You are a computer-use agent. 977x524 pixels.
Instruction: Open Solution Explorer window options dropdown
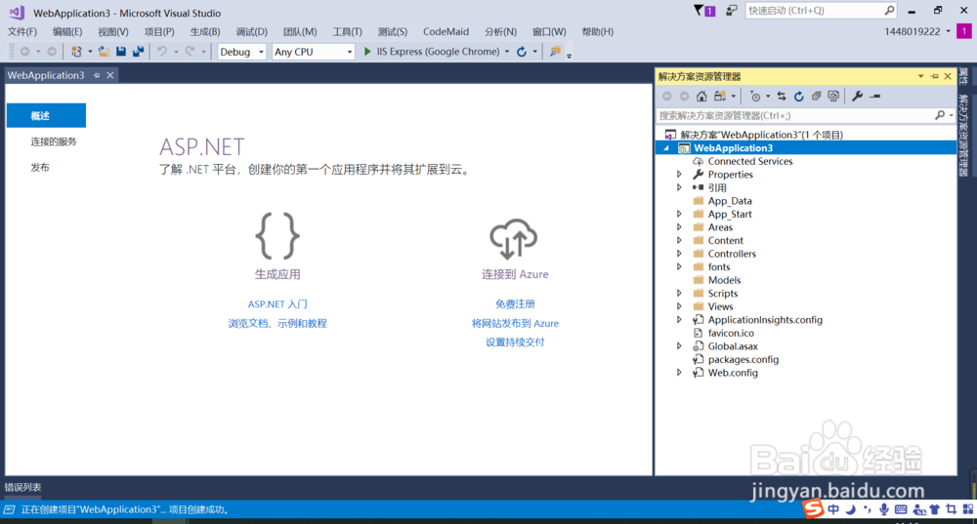[x=920, y=76]
